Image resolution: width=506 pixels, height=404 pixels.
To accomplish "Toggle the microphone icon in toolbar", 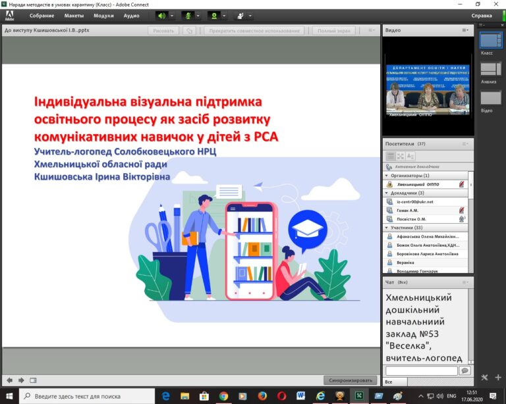I will [188, 16].
